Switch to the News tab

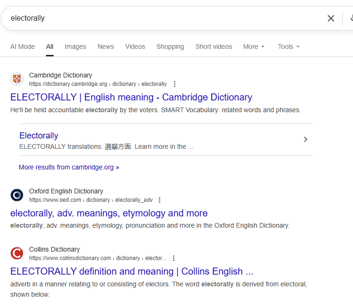click(106, 46)
